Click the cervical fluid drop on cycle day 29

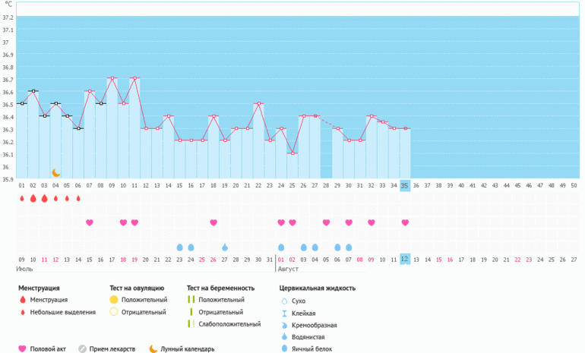(337, 247)
